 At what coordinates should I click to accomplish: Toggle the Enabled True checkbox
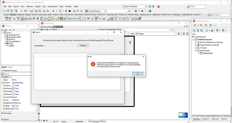pyautogui.click(x=13, y=106)
